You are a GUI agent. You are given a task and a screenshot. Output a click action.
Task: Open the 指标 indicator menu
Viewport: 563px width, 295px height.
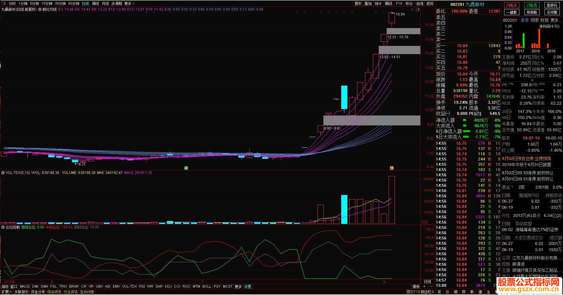pyautogui.click(x=5, y=287)
